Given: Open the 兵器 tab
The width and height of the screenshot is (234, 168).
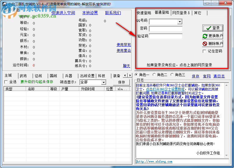Looking at the screenshot, I should point(71,76).
